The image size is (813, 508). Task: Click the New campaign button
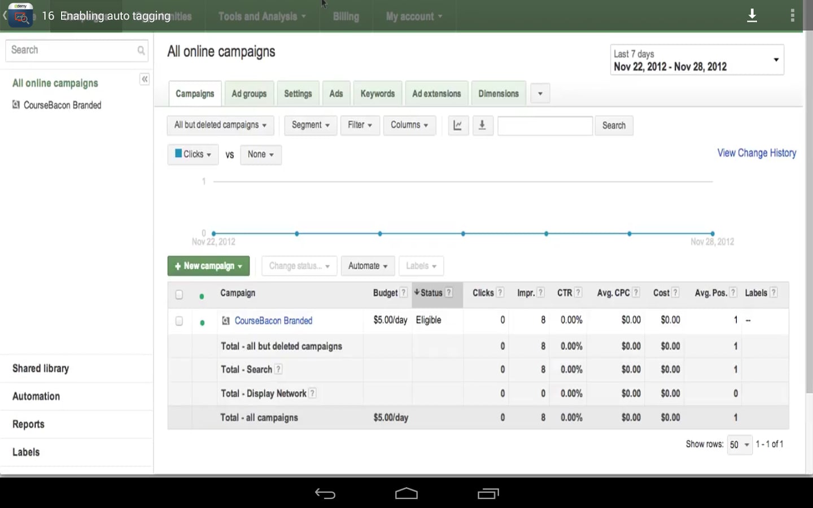tap(208, 266)
